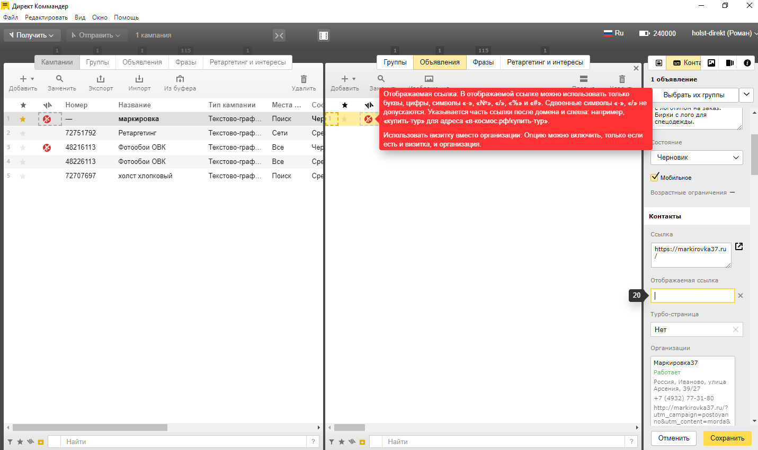The image size is (758, 450).
Task: Sort campaigns by Название column header
Action: pos(135,105)
